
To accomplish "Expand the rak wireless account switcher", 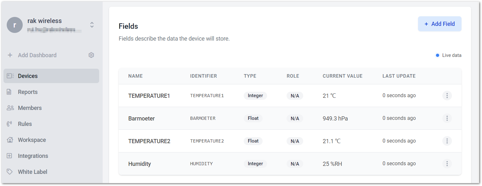I will (x=92, y=25).
